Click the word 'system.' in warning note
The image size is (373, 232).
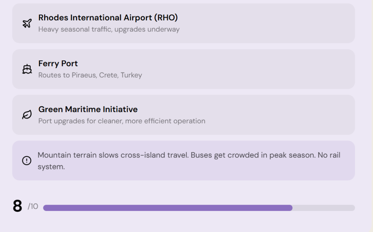51,167
